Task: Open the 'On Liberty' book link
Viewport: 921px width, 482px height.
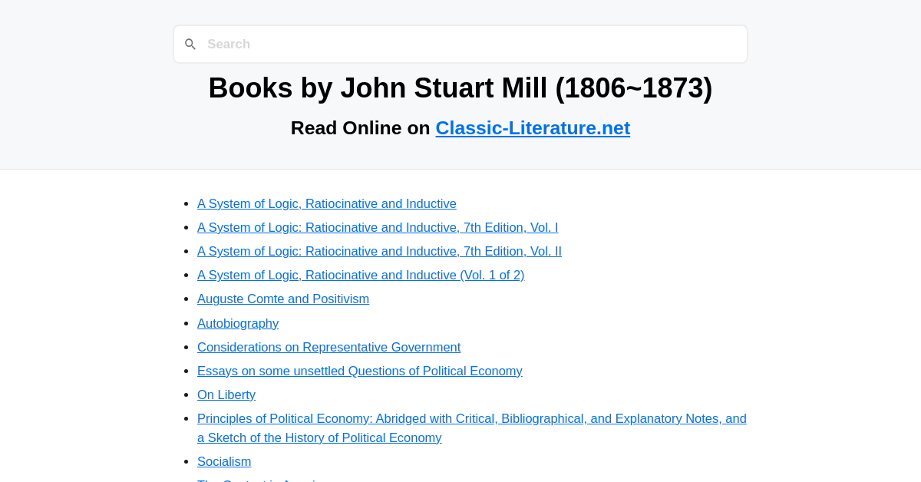Action: (x=226, y=395)
